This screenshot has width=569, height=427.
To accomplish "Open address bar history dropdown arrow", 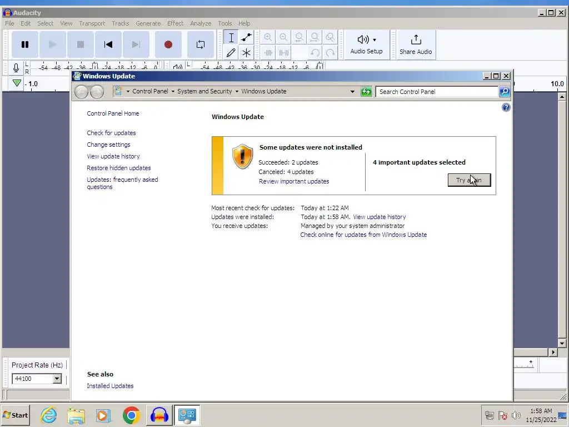I will click(352, 92).
